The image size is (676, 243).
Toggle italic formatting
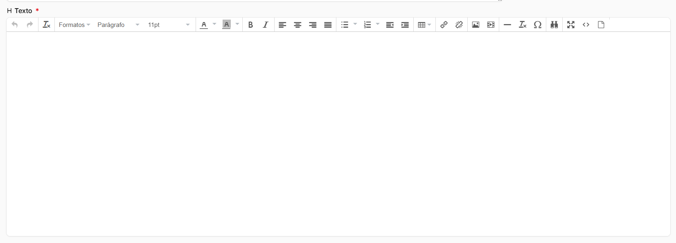point(266,25)
